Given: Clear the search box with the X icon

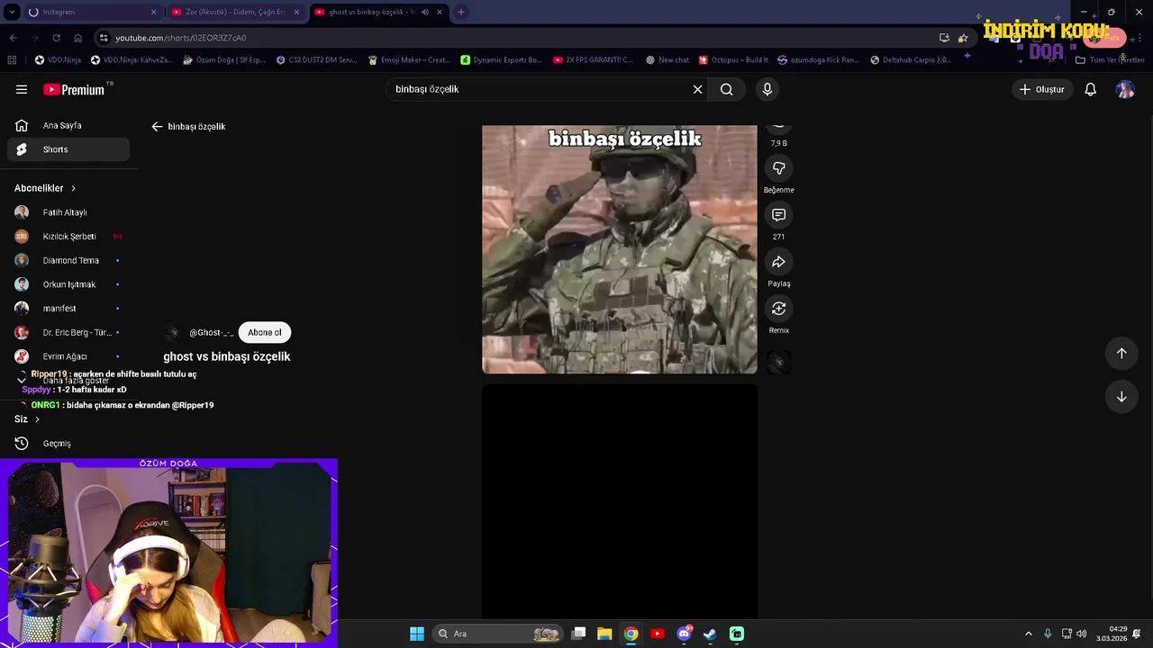Looking at the screenshot, I should [x=697, y=89].
